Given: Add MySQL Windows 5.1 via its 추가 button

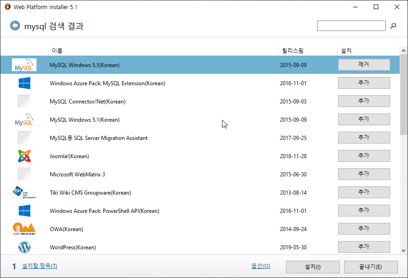Looking at the screenshot, I should point(364,119).
